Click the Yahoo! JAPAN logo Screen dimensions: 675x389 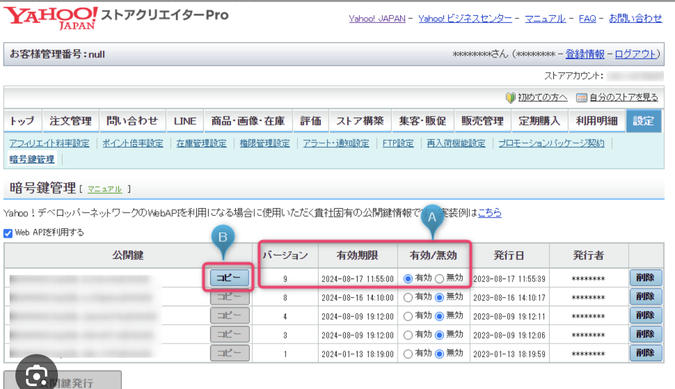[x=51, y=18]
